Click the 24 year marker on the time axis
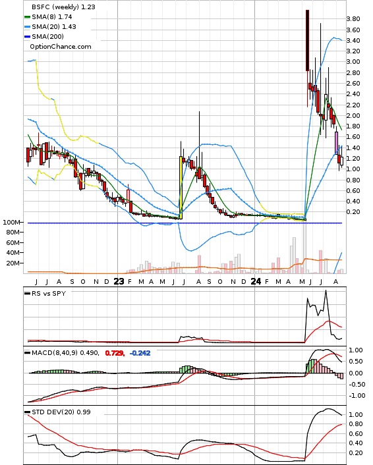The height and width of the screenshot is (465, 373). pos(256,281)
